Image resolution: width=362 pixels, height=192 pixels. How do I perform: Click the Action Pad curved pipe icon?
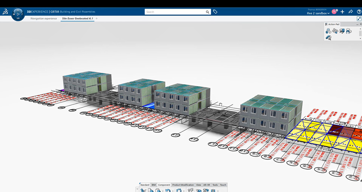(328, 38)
